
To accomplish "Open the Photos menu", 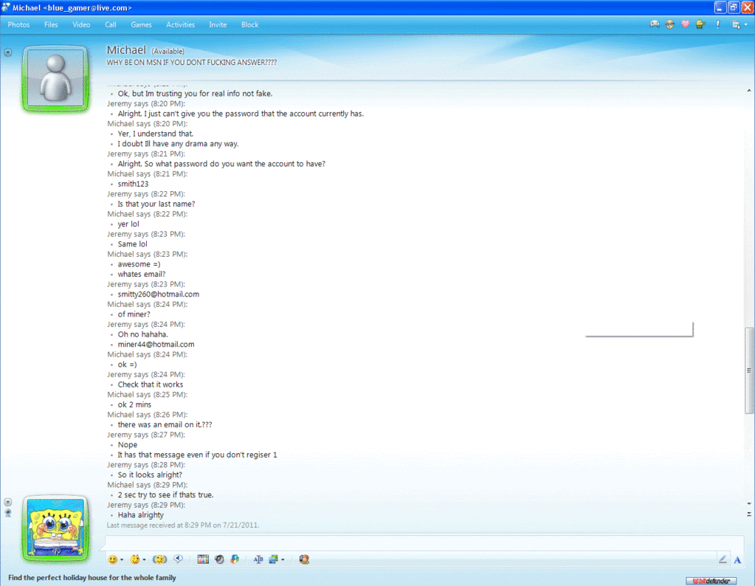I will (18, 24).
